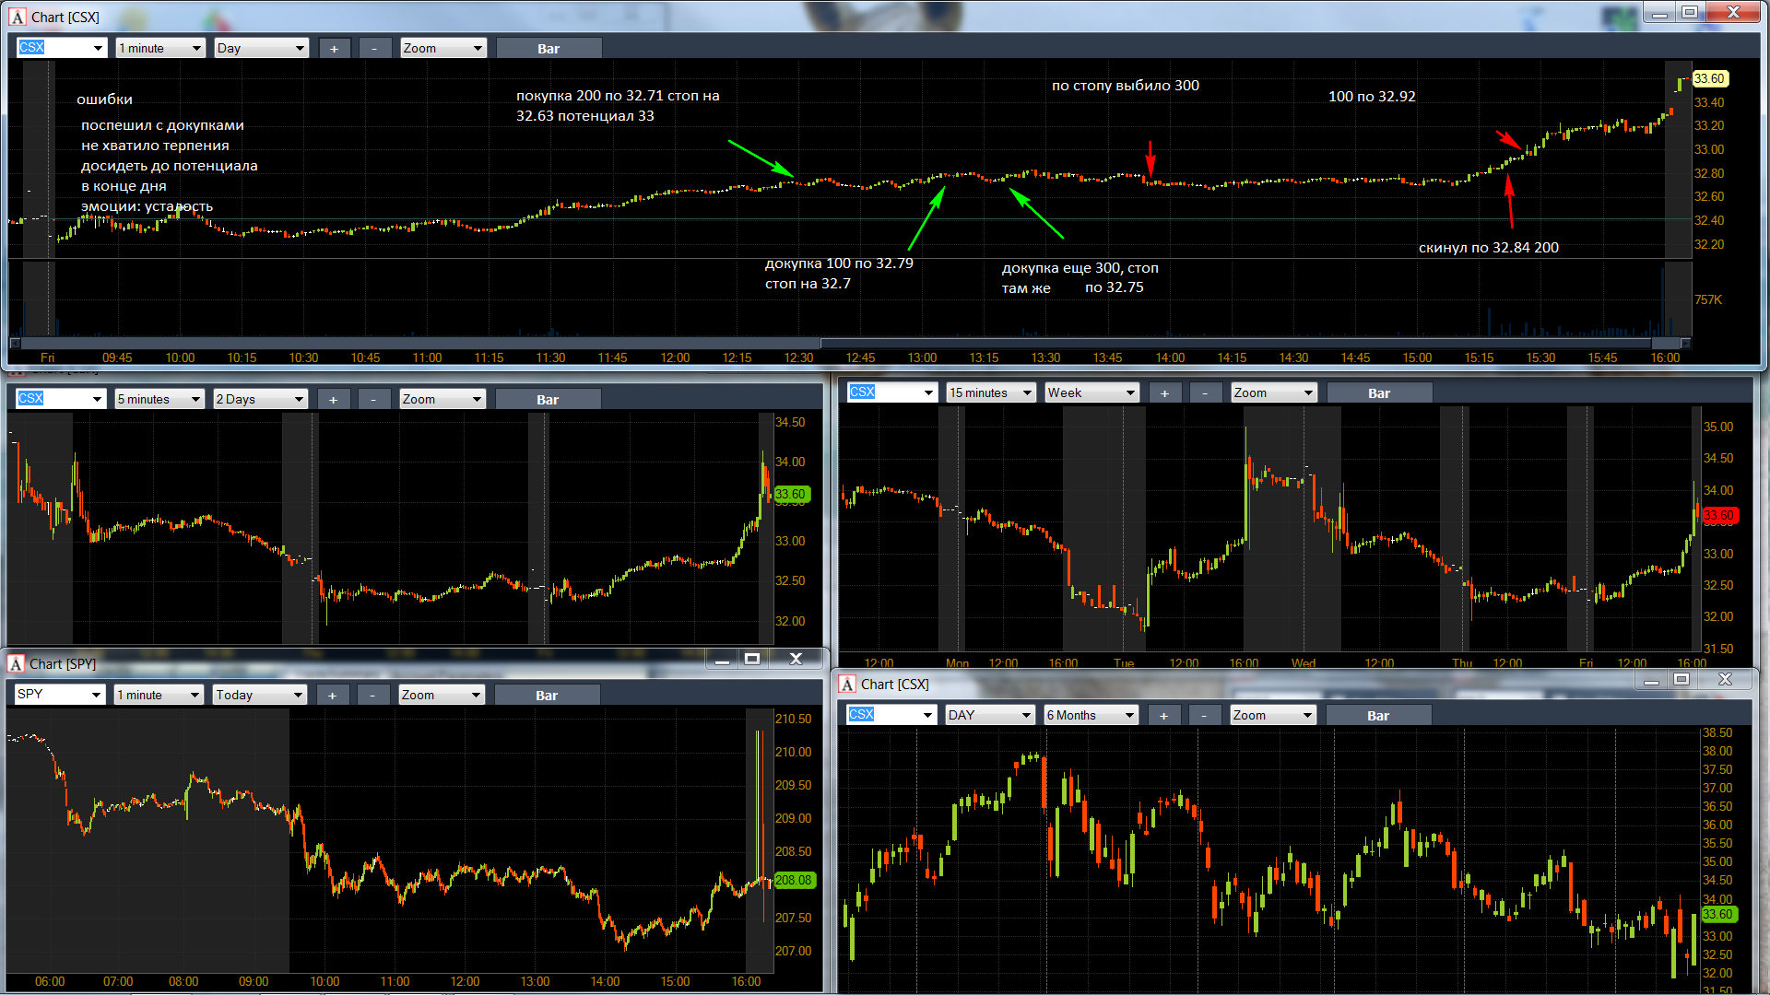This screenshot has height=995, width=1770.
Task: Click the minus button in top CSX chart toolbar
Action: (x=374, y=49)
